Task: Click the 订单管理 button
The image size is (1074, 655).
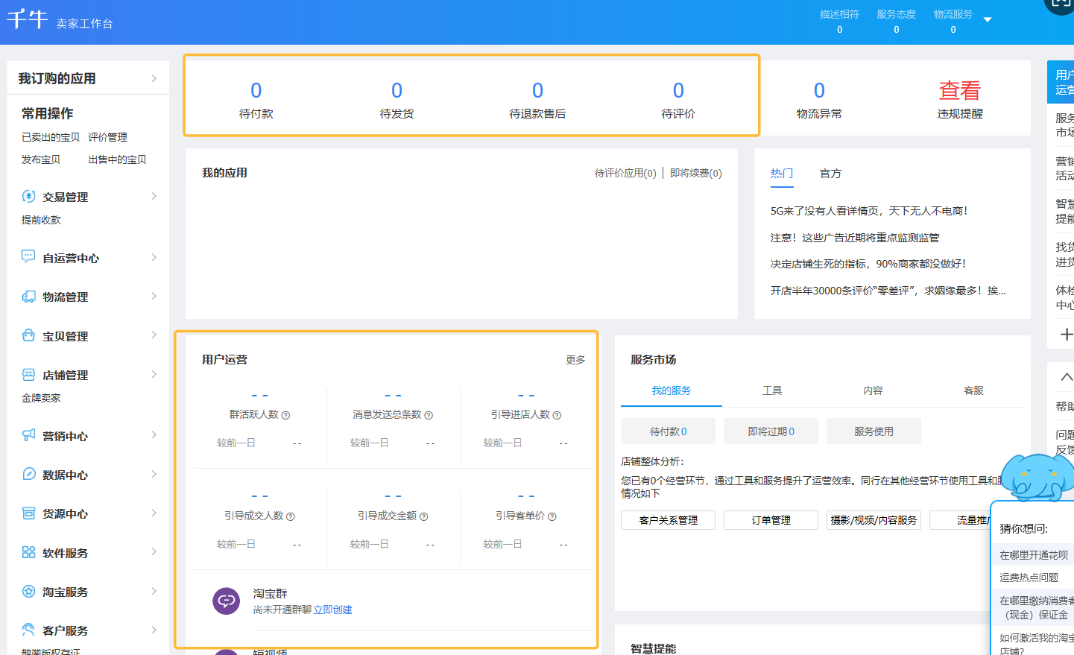Action: coord(771,520)
